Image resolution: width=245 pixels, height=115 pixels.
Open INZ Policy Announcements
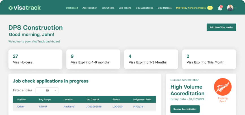tap(191, 8)
